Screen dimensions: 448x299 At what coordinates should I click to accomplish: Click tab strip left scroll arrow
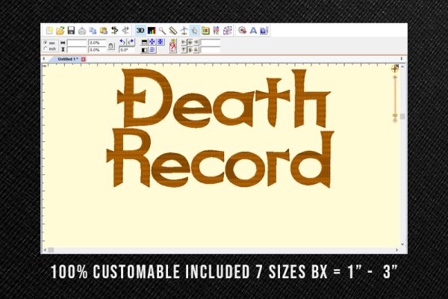pos(44,58)
